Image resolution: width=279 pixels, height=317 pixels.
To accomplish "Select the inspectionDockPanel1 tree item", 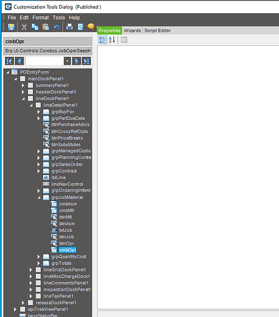I will [67, 290].
